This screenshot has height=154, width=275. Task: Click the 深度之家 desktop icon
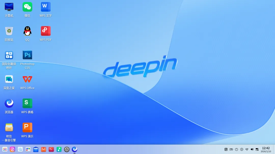point(9,82)
